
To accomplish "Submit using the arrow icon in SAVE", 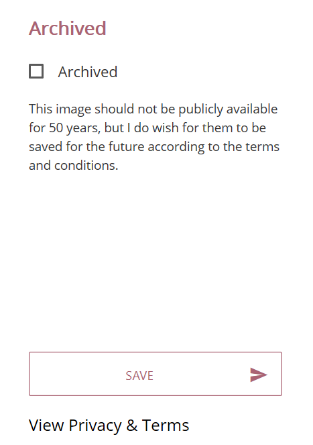I will pos(259,375).
